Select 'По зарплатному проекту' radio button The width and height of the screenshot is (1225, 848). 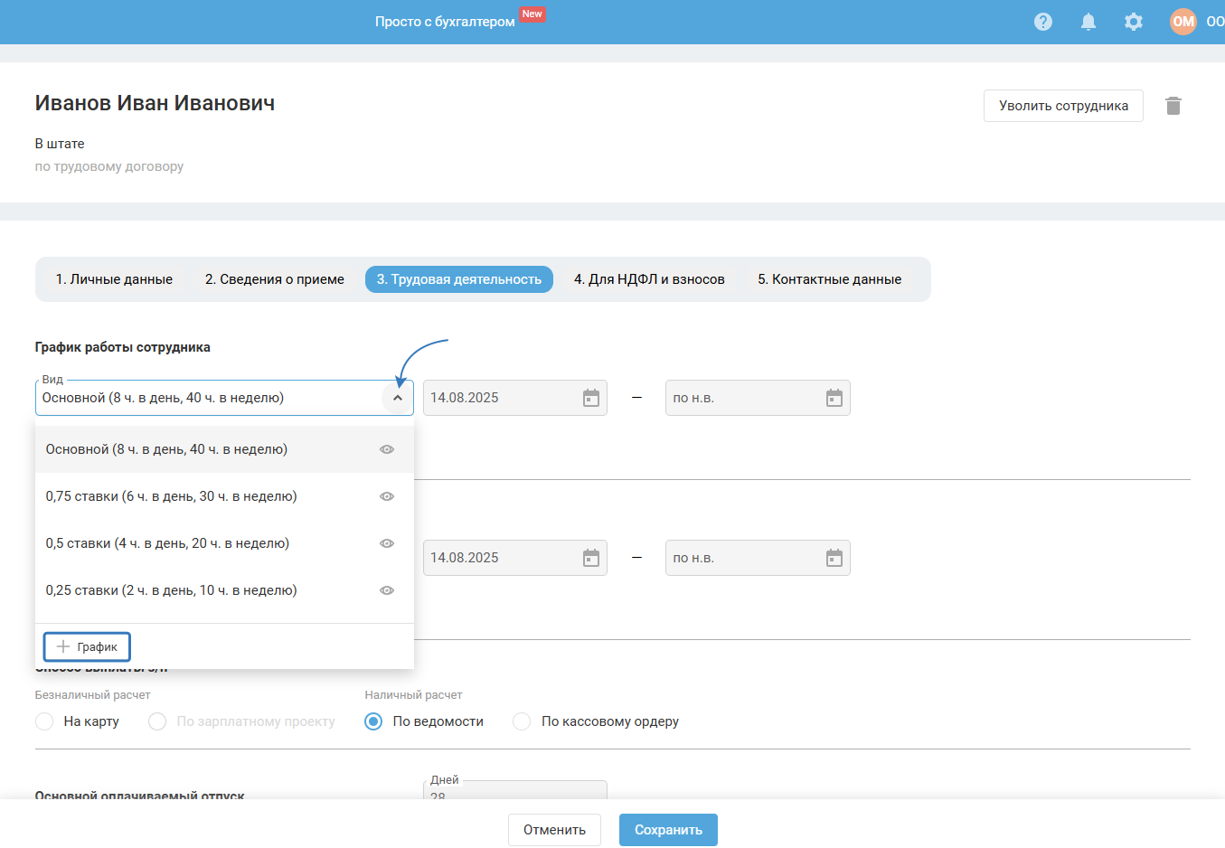click(157, 721)
